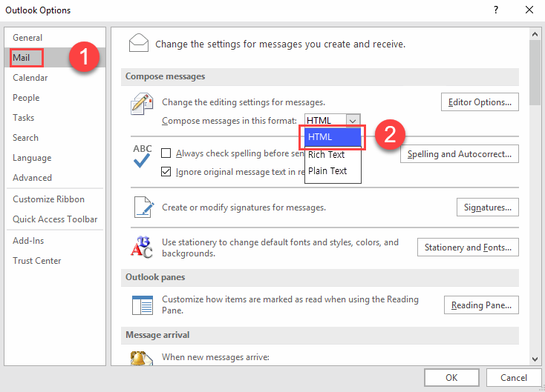Select the Mail options category

pyautogui.click(x=55, y=58)
